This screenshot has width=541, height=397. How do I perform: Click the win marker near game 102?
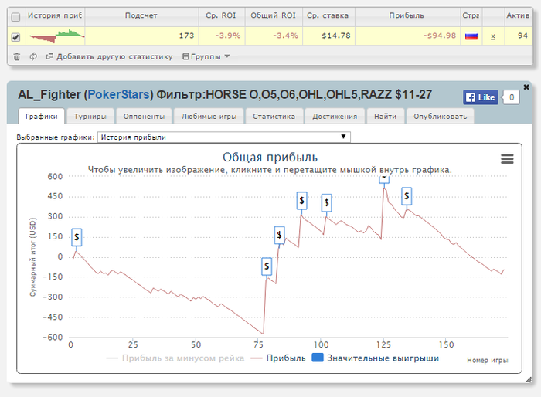click(x=326, y=203)
